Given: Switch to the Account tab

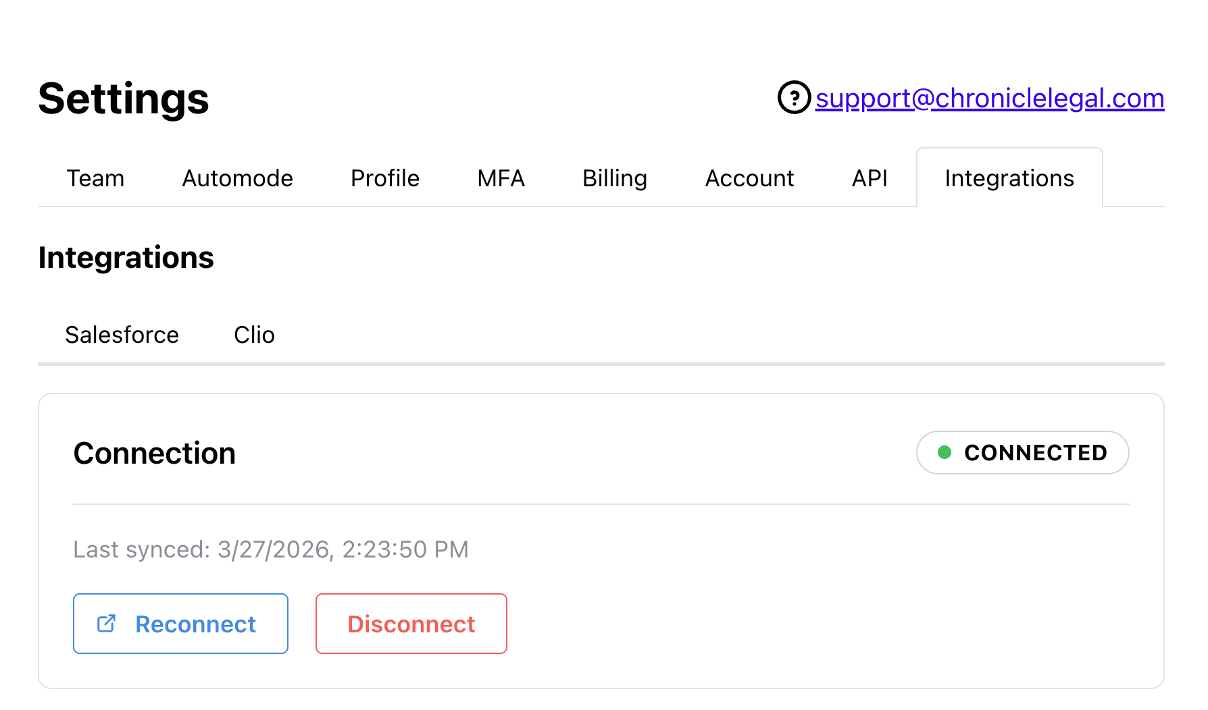Looking at the screenshot, I should [x=749, y=178].
